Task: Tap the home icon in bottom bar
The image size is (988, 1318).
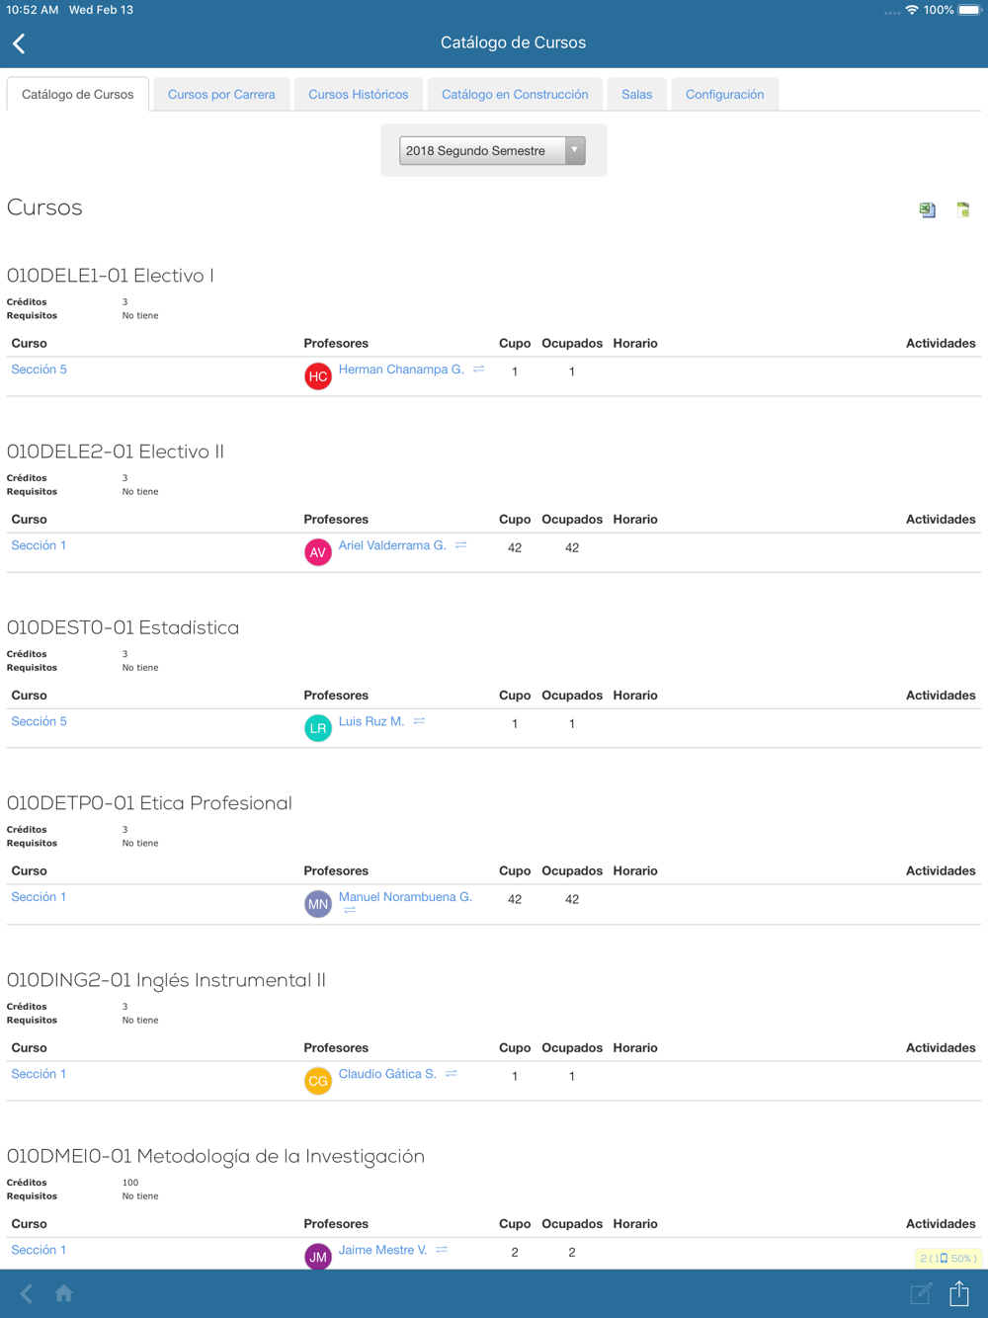Action: (64, 1293)
